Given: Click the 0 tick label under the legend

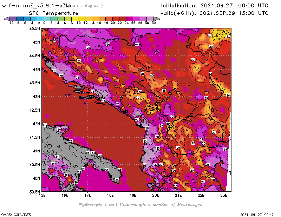Looking at the screenshot, I should point(44,23).
